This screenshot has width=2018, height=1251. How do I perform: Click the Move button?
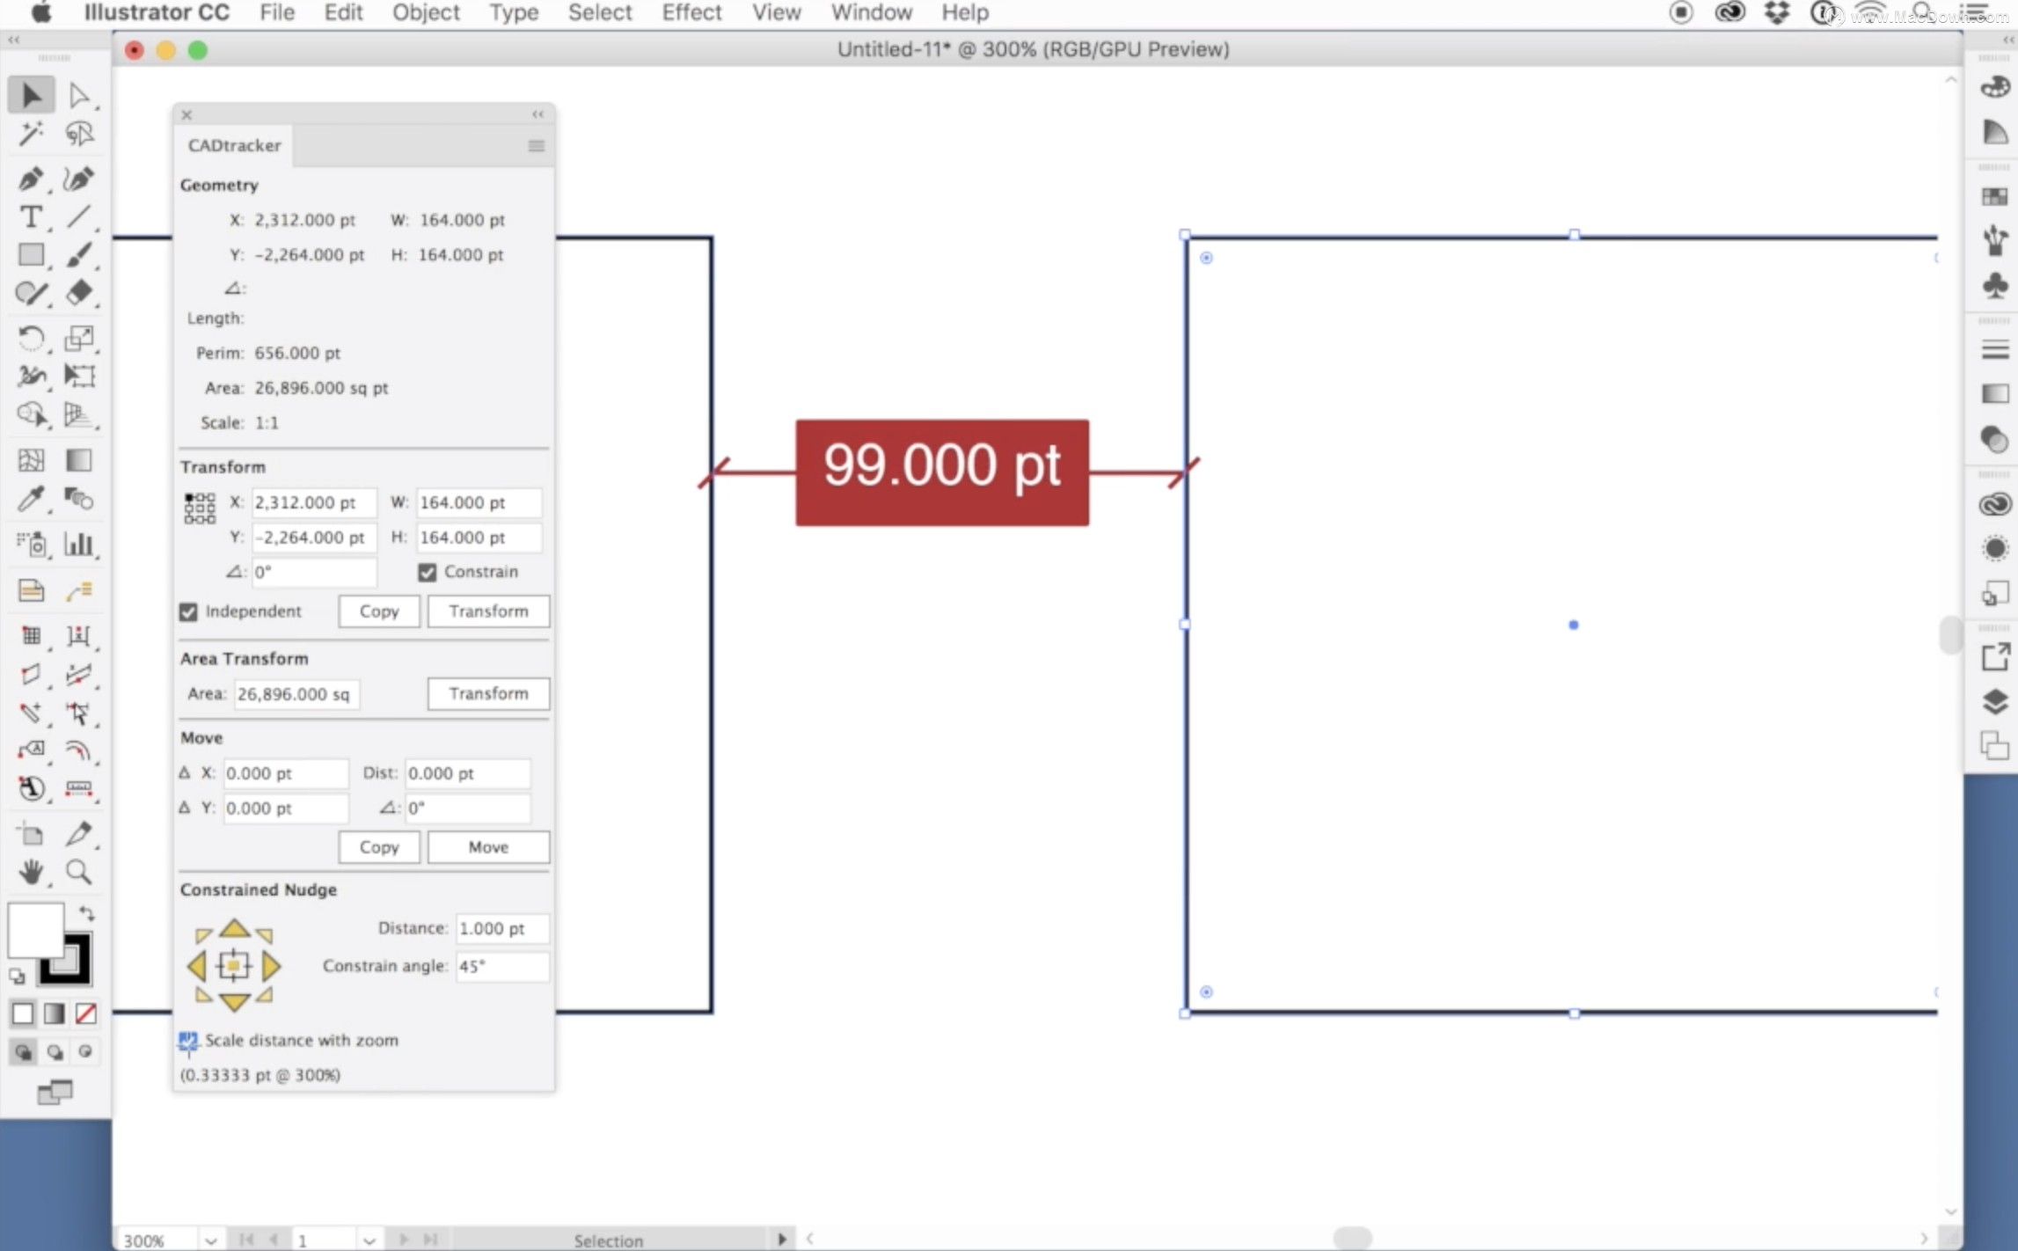click(x=488, y=846)
